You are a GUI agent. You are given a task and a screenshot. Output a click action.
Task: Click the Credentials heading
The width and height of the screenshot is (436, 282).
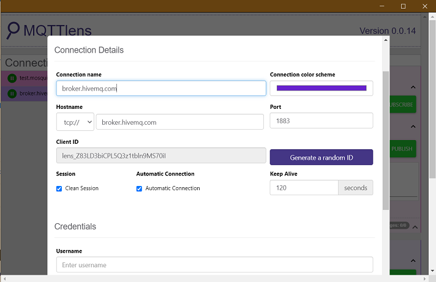pos(75,226)
